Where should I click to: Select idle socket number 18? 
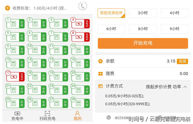(x=37, y=76)
